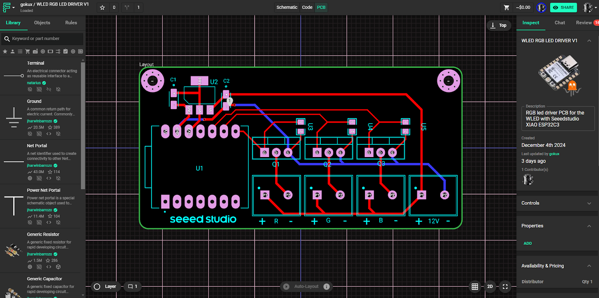The width and height of the screenshot is (599, 298).
Task: Click the Auto-Layout info icon
Action: coord(326,286)
